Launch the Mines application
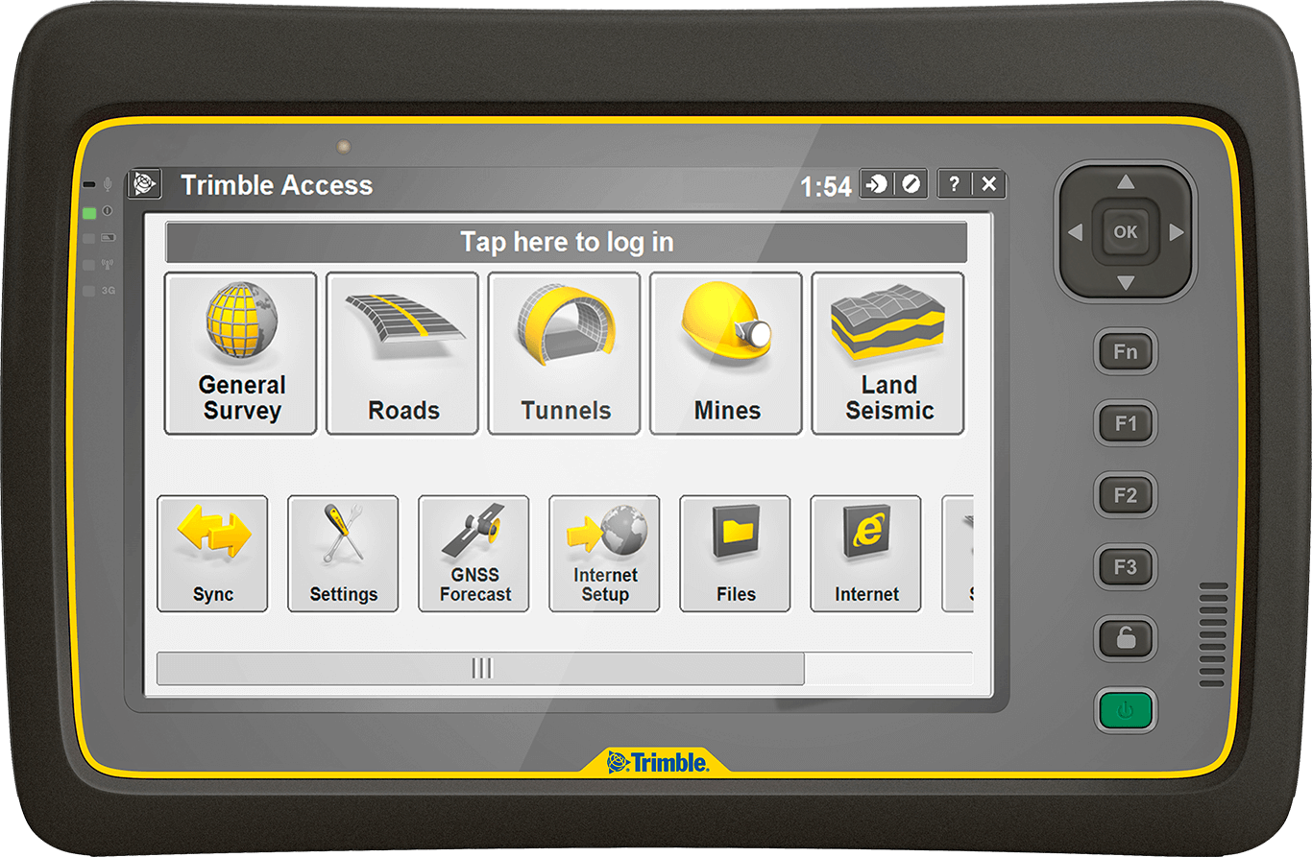Viewport: 1312px width, 857px height. tap(726, 353)
